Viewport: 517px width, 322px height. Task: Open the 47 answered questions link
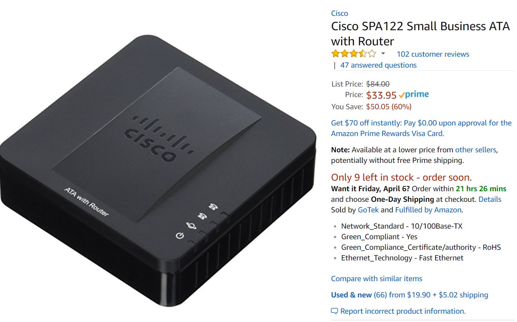379,65
